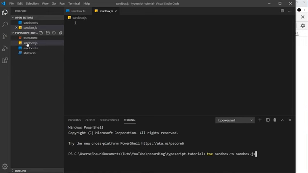The image size is (308, 173).
Task: Open editor More Actions ellipsis menu
Action: 290,11
